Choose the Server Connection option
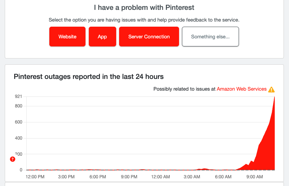This screenshot has width=289, height=186. [x=149, y=37]
